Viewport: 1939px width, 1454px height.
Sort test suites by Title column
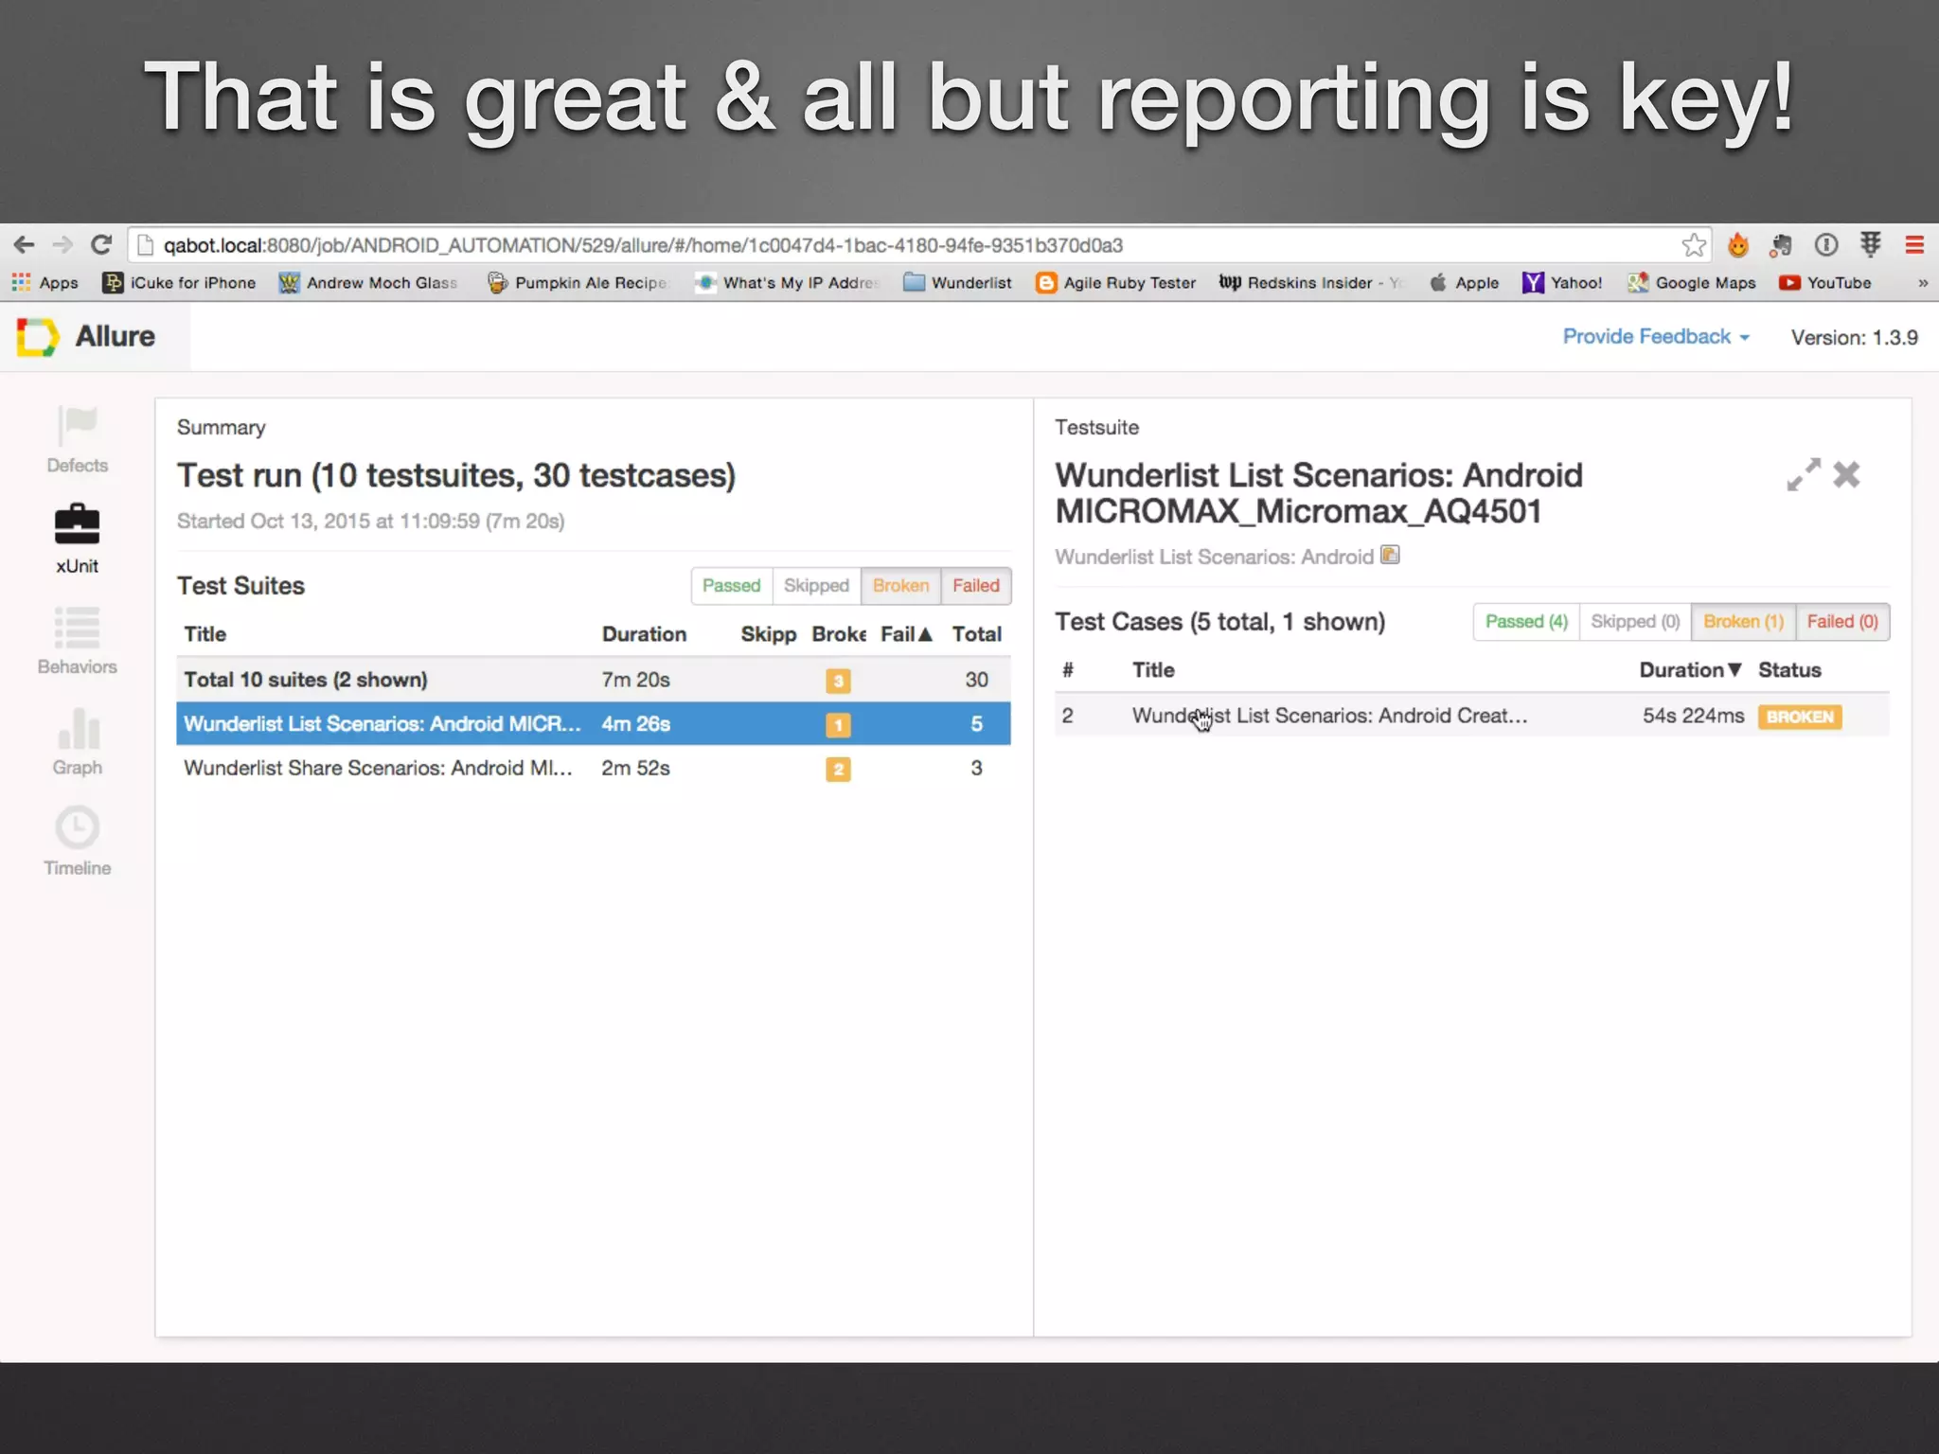tap(205, 634)
